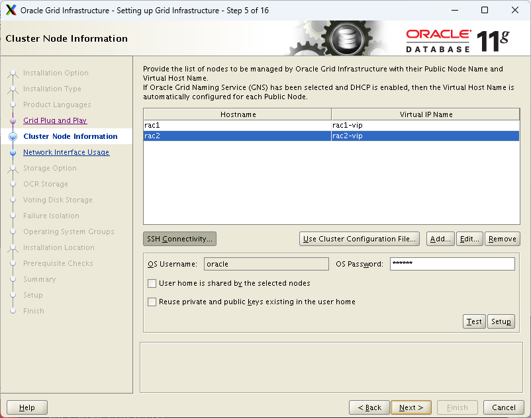Click the Virtual IP Name column header

click(x=426, y=114)
